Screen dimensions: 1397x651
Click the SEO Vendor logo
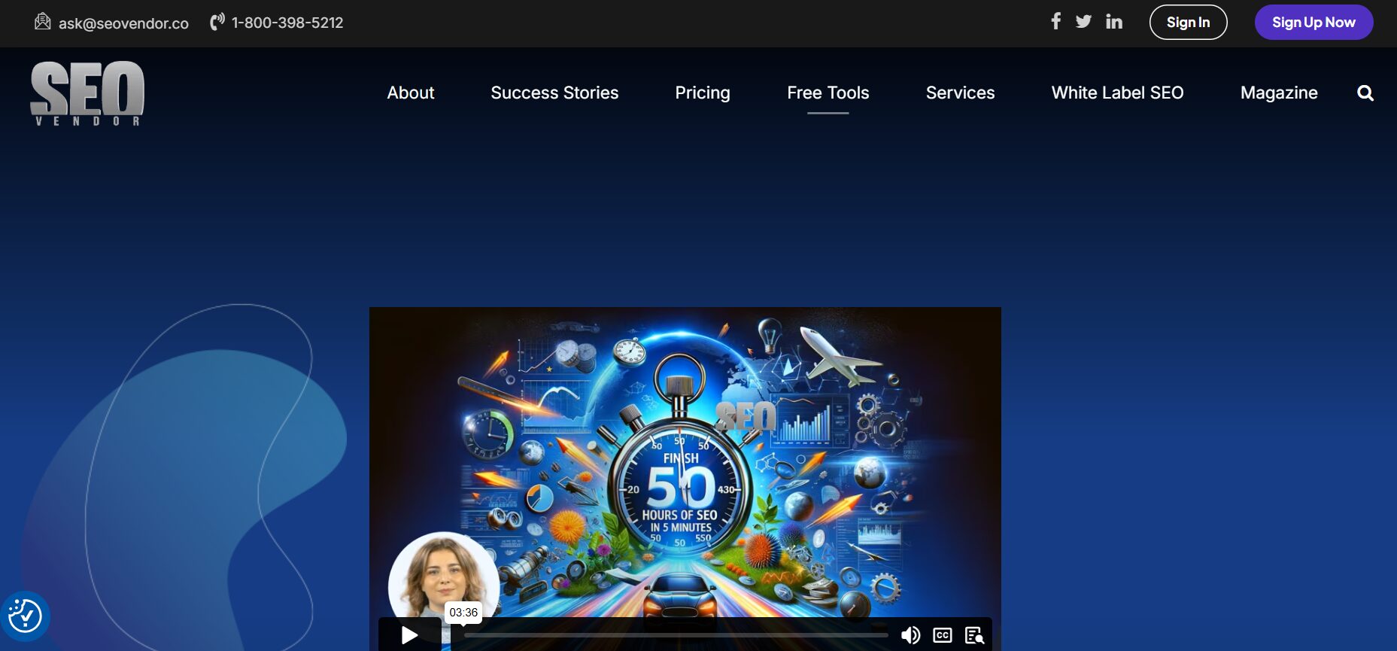(x=87, y=93)
